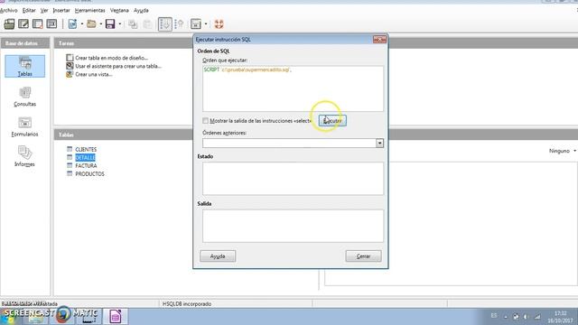
Task: Open the Editar menu
Action: 29,10
